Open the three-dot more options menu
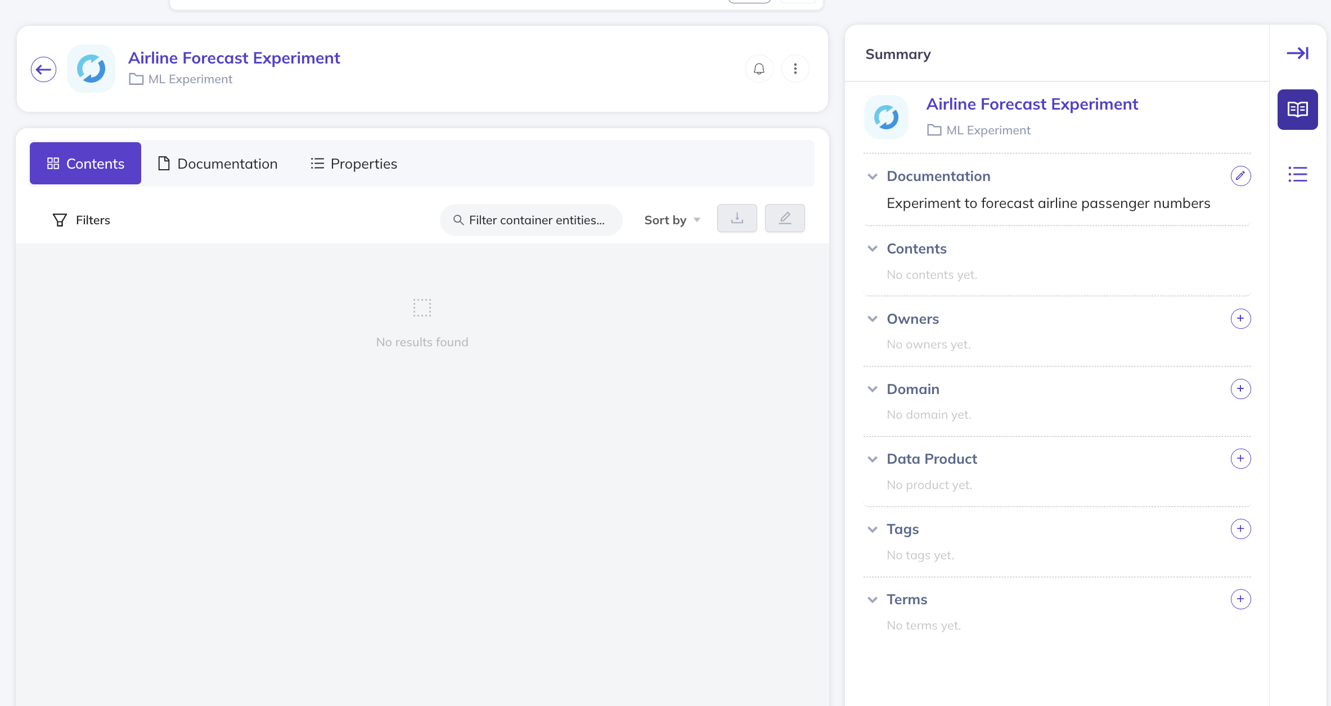The width and height of the screenshot is (1331, 706). point(795,69)
